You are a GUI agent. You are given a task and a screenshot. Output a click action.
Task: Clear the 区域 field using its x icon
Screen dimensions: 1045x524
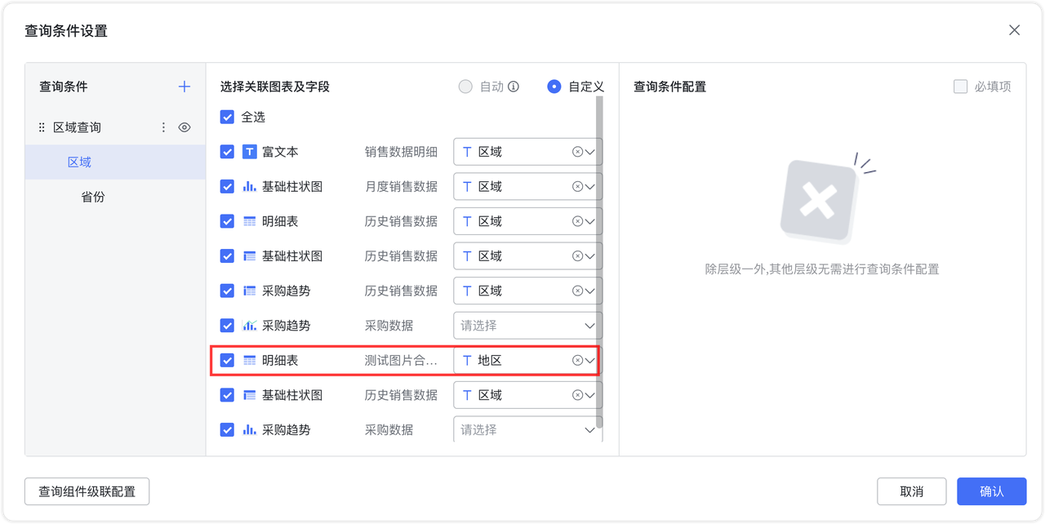point(577,151)
